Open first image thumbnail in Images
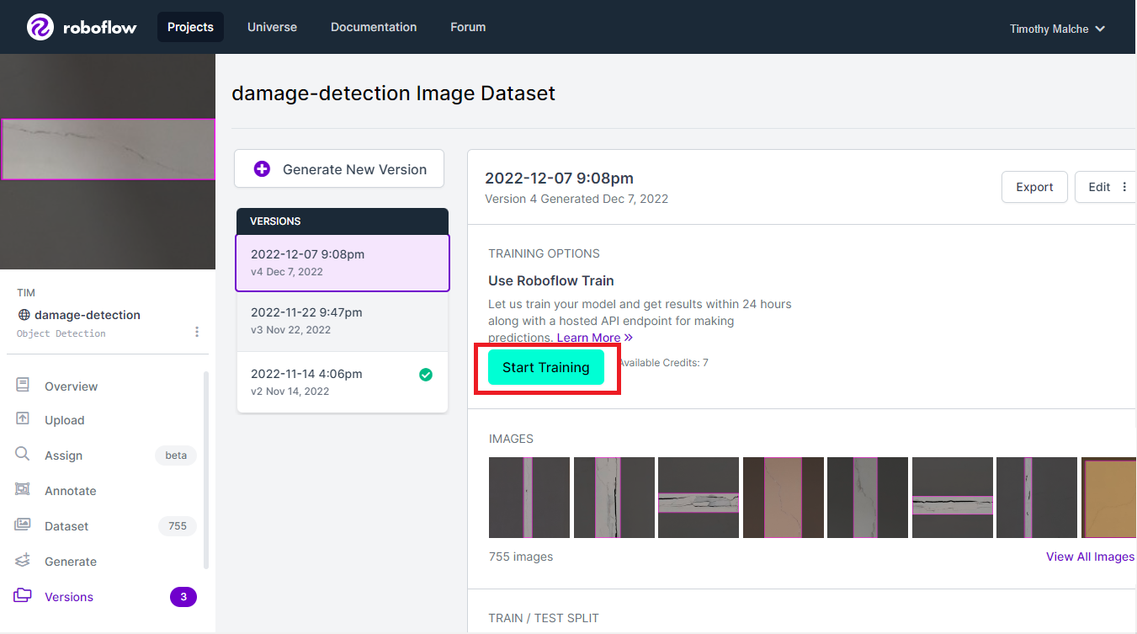Screen dimensions: 1137x634 coord(529,498)
